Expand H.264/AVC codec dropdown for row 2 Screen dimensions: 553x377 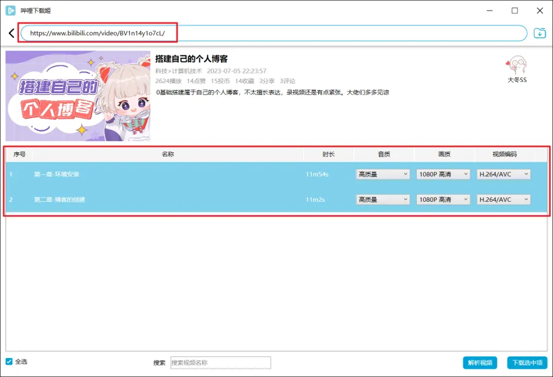tap(503, 199)
